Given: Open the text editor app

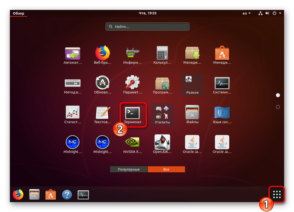Looking at the screenshot, I should (x=102, y=113).
